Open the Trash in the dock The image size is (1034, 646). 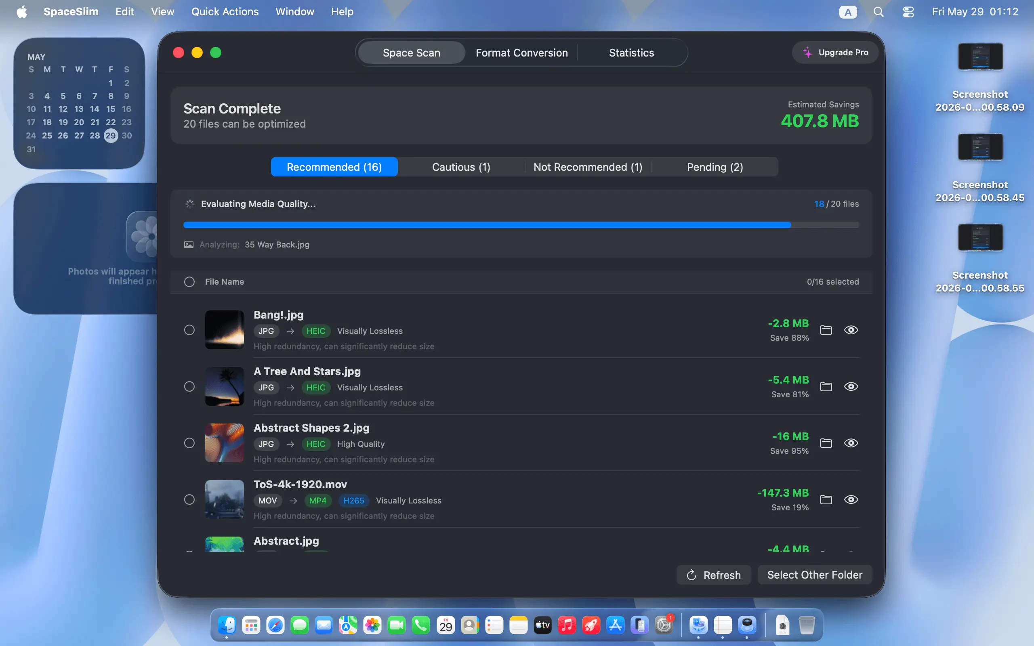pos(806,625)
